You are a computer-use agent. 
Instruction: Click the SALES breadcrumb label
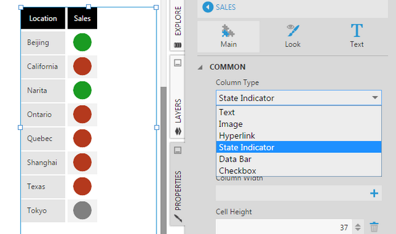click(x=225, y=7)
